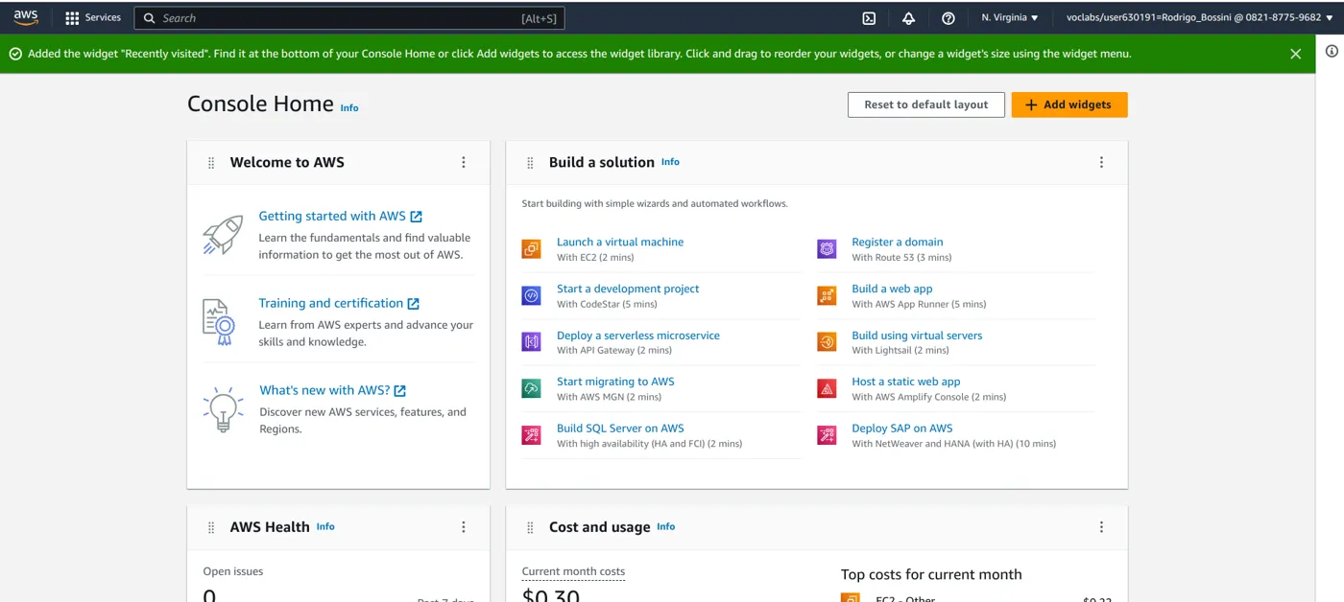Screen dimensions: 1344x602
Task: Open Training and certification link
Action: (339, 303)
